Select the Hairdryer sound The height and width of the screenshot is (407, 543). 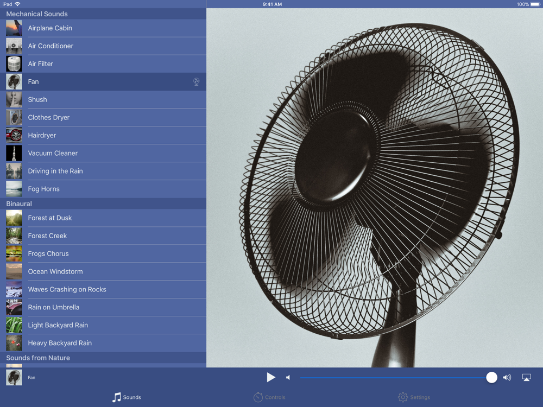click(42, 135)
